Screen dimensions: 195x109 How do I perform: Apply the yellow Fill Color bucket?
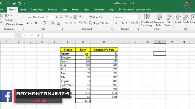(52, 23)
